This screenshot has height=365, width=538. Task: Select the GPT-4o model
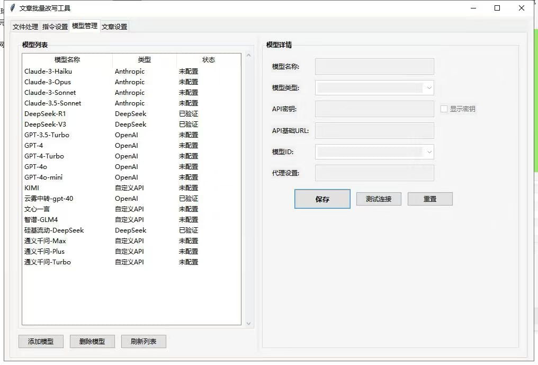coord(131,167)
